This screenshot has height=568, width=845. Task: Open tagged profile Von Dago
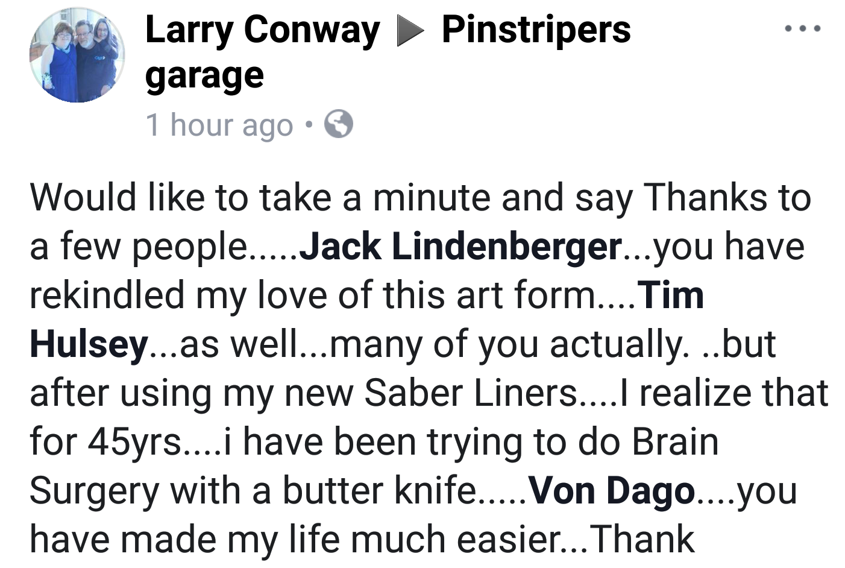(x=612, y=491)
